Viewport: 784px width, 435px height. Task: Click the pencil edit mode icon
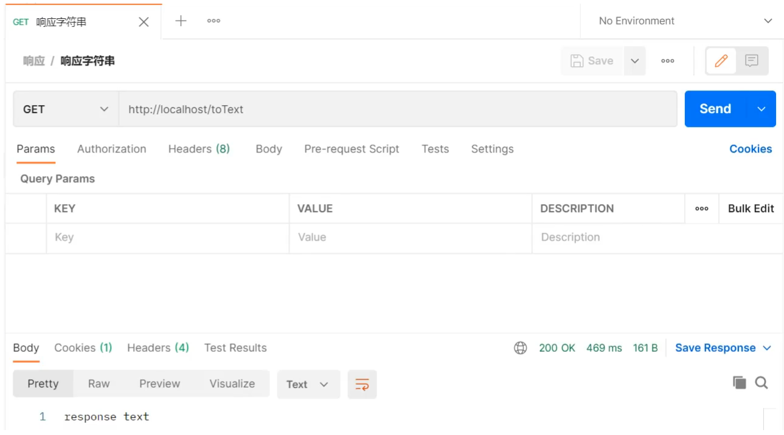[x=721, y=61]
